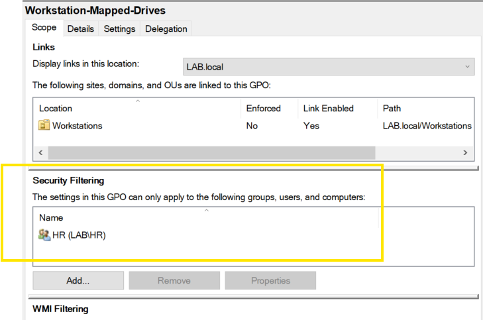483x320 pixels.
Task: Switch to the Scope tab
Action: click(x=44, y=28)
